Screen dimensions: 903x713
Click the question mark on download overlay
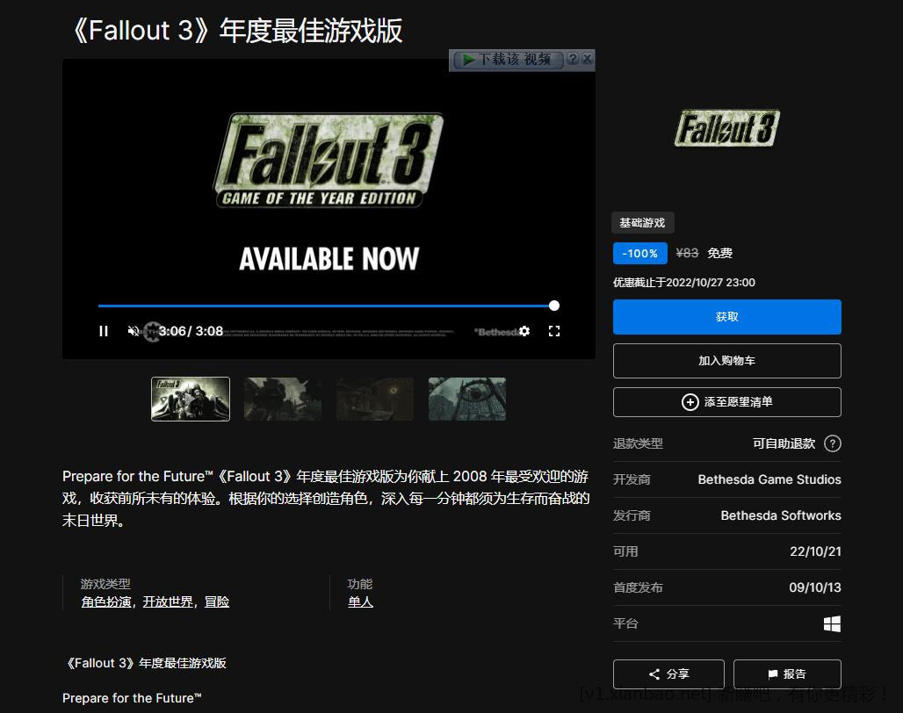pos(573,59)
